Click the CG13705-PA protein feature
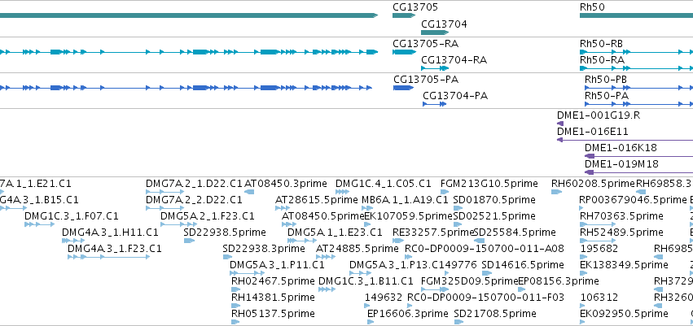 404,88
